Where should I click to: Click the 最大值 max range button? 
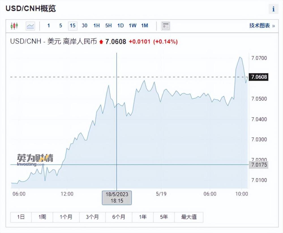189,217
